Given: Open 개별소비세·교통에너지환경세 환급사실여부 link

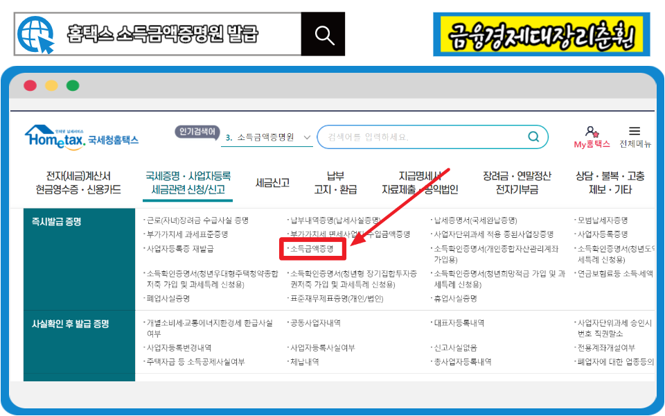Looking at the screenshot, I should [210, 328].
